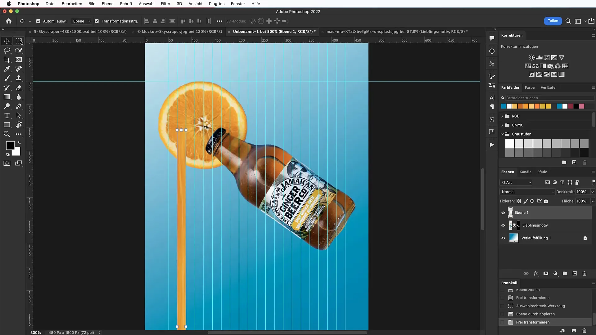This screenshot has height=335, width=596.
Task: Select the Rectangle shape tool
Action: [7, 125]
